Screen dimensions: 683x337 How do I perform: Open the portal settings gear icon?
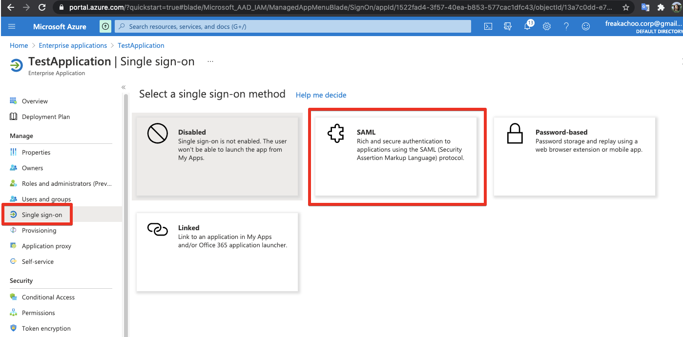click(x=547, y=26)
